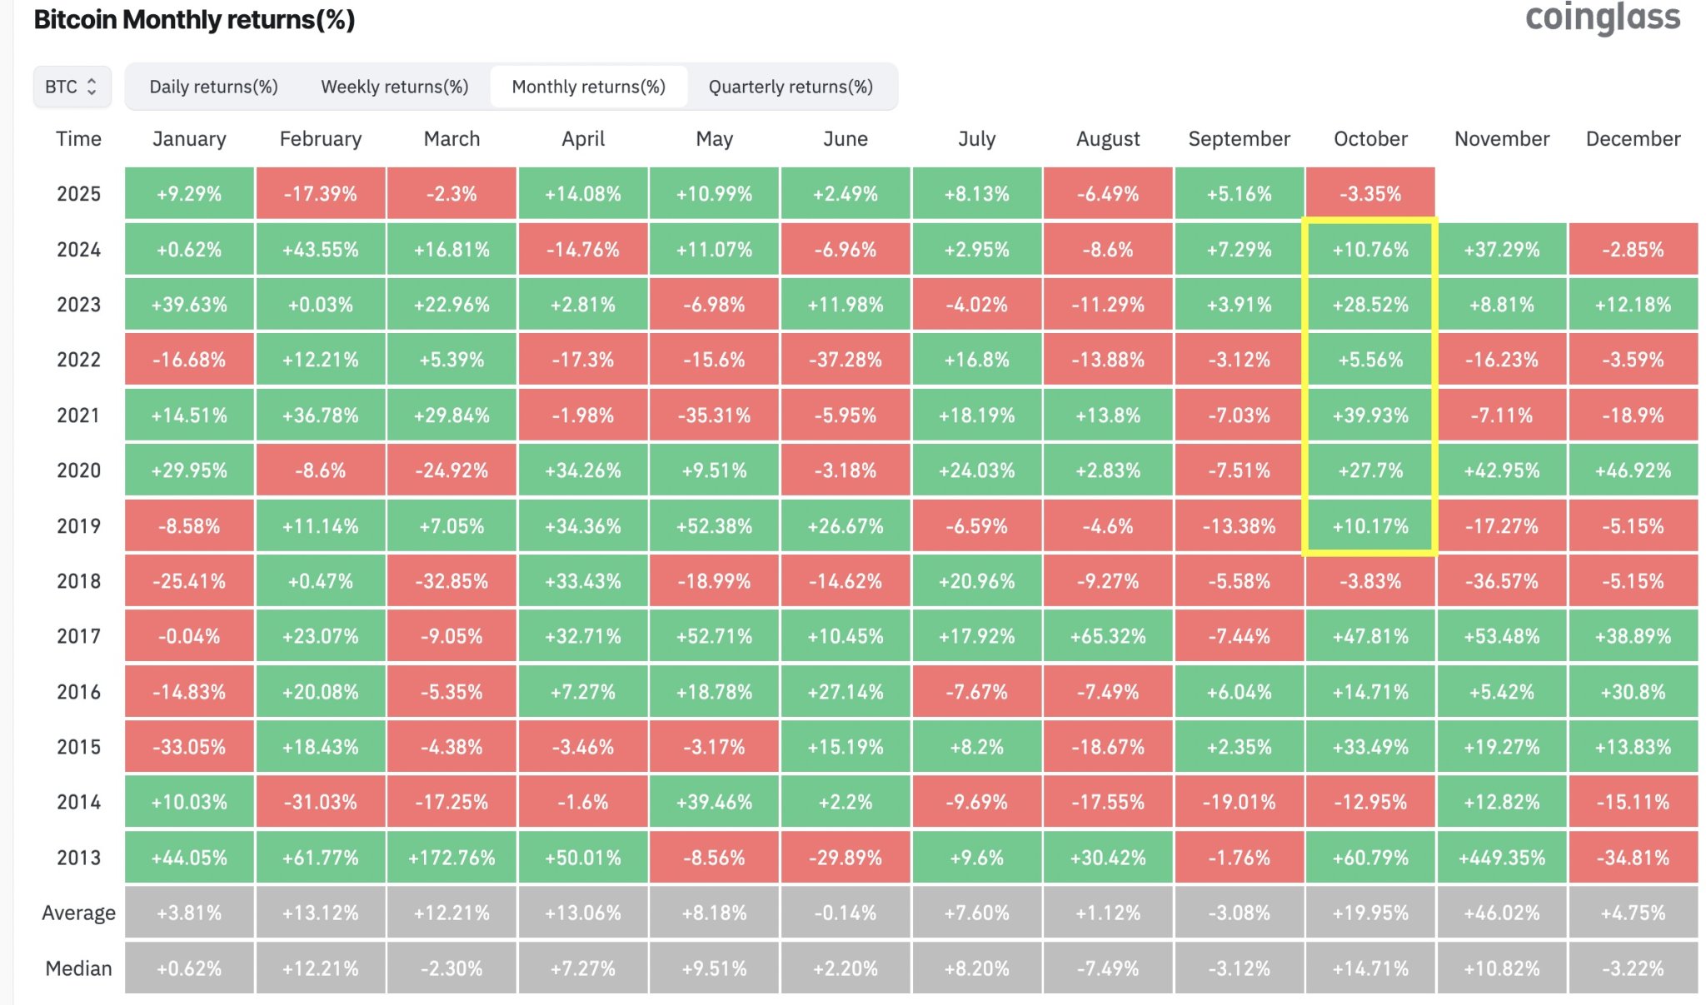Click the January column header
The image size is (1706, 1005).
click(189, 139)
